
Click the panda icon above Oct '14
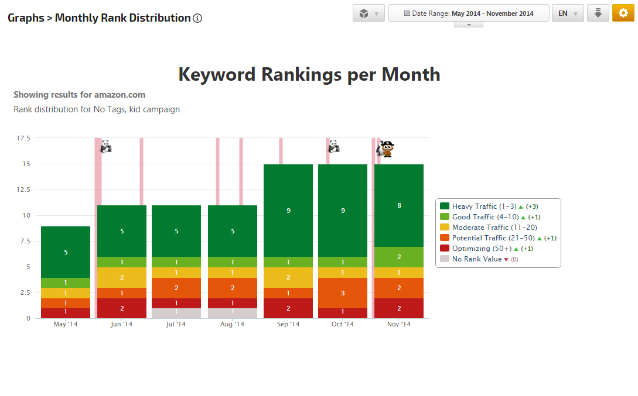(x=333, y=146)
